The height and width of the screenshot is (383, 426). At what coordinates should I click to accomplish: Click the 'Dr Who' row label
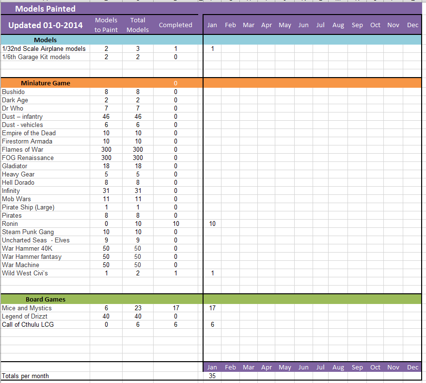(46, 108)
